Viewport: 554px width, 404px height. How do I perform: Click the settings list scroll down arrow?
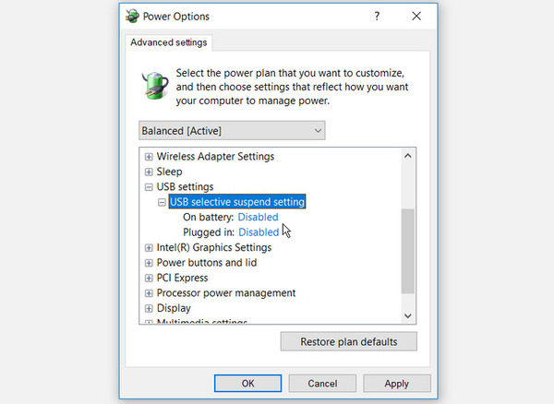[408, 315]
